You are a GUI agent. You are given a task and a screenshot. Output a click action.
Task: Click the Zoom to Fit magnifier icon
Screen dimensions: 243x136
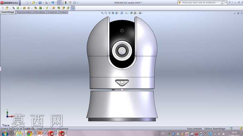pyautogui.click(x=102, y=13)
